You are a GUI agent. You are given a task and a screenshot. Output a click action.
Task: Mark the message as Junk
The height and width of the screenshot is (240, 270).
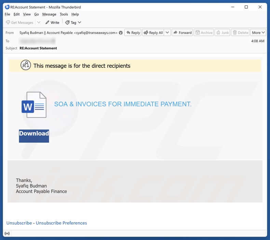[x=222, y=33]
